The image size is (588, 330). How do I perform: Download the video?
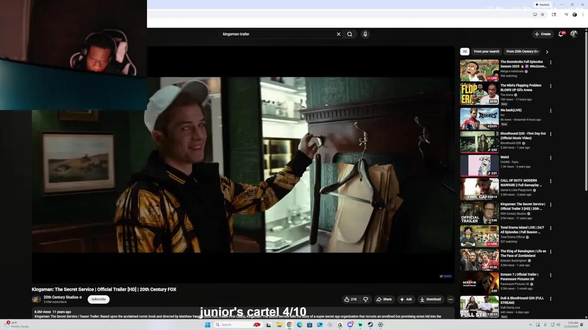430,299
